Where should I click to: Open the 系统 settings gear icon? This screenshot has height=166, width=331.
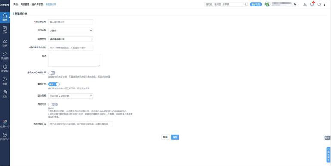pyautogui.click(x=5, y=94)
